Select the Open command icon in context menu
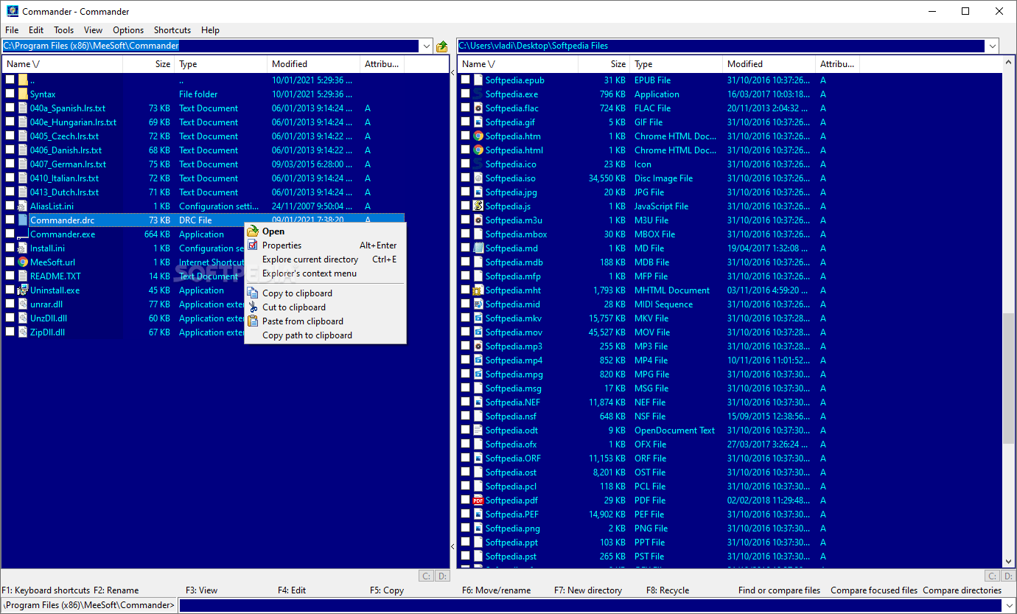Image resolution: width=1017 pixels, height=614 pixels. [x=253, y=231]
